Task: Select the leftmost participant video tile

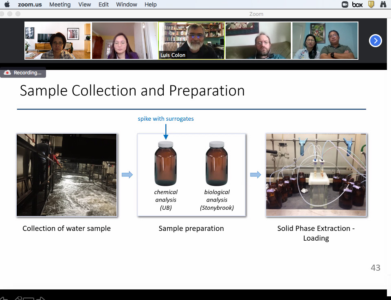Action: (x=58, y=41)
